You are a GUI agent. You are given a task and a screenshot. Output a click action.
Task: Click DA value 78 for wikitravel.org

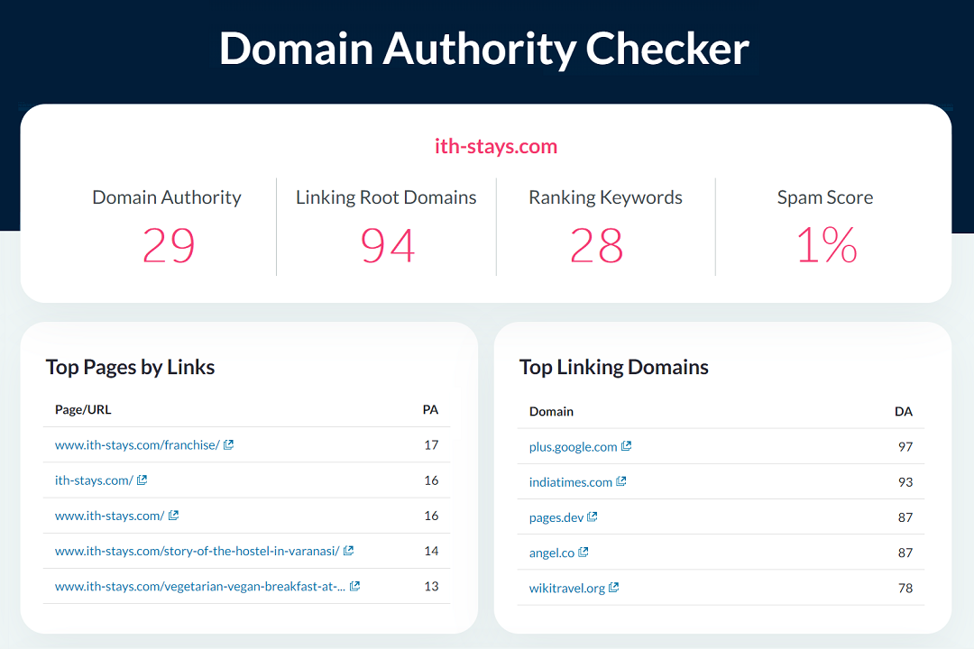[905, 588]
